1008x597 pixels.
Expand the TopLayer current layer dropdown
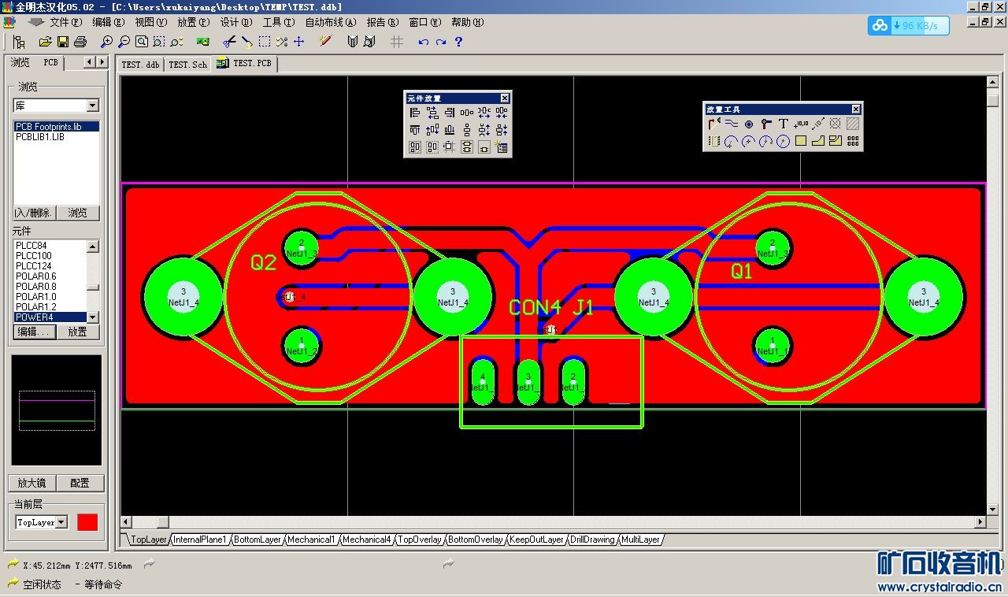click(x=62, y=522)
